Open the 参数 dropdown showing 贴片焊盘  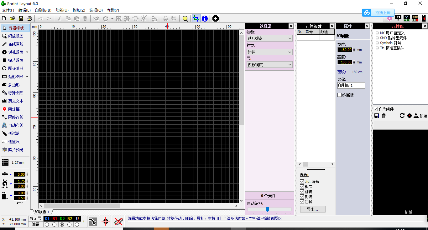269,38
